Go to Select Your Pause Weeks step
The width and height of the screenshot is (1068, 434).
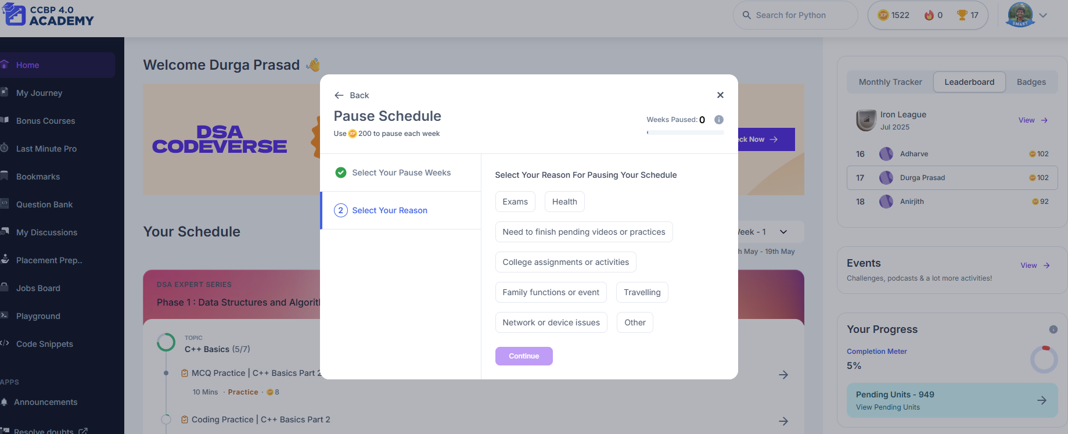[x=401, y=173]
